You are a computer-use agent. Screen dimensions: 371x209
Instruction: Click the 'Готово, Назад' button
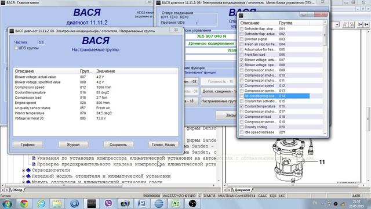(x=163, y=145)
